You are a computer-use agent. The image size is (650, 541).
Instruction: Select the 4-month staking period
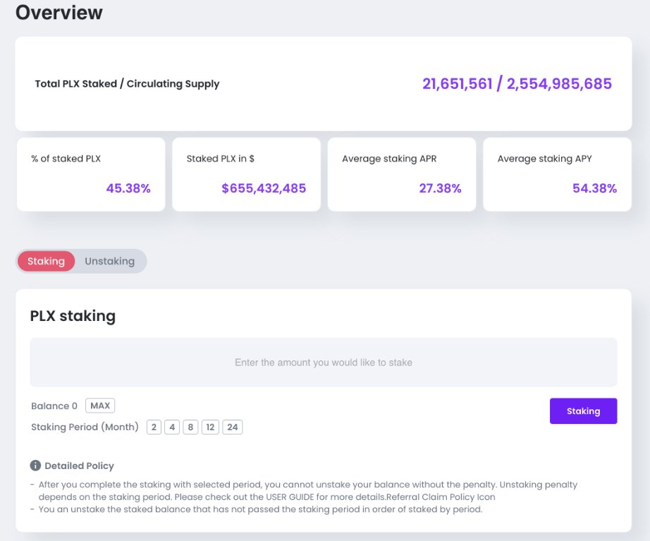pyautogui.click(x=173, y=427)
